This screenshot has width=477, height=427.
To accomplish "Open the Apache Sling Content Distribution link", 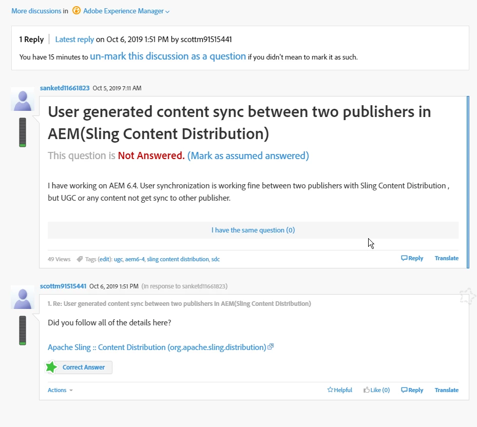I will click(157, 347).
